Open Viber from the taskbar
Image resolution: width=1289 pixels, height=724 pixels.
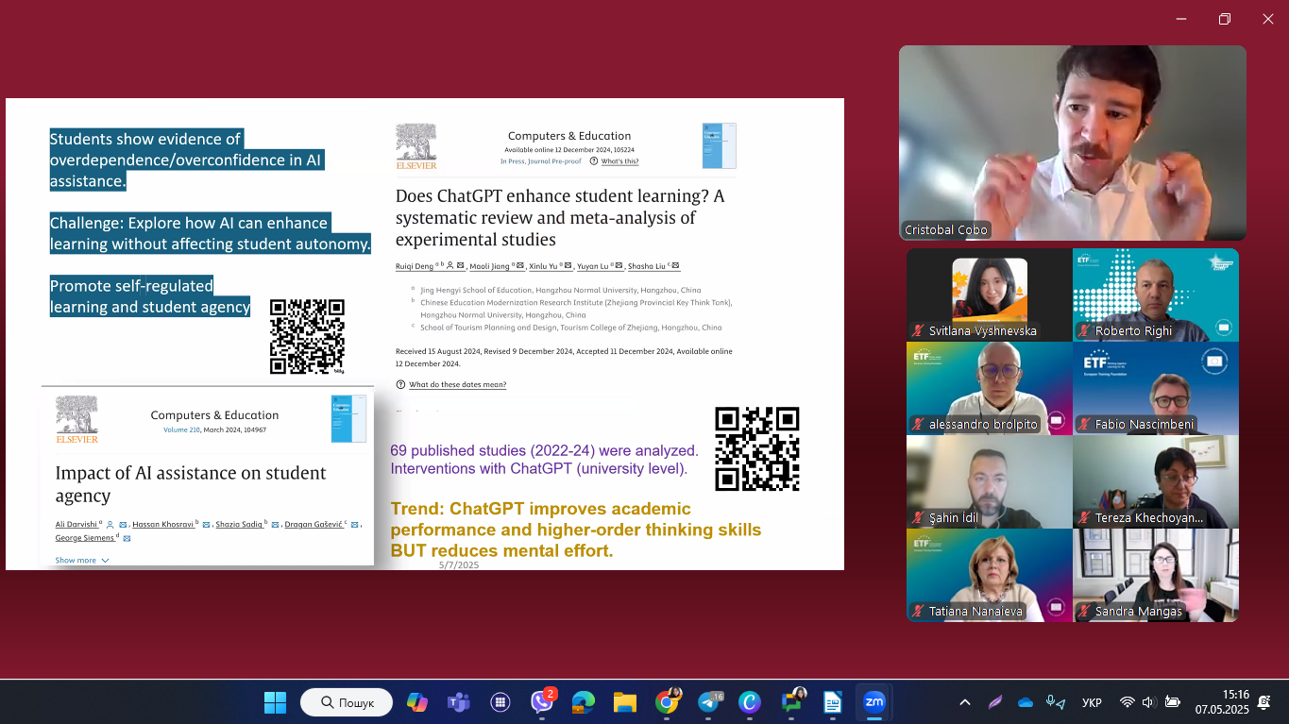542,702
